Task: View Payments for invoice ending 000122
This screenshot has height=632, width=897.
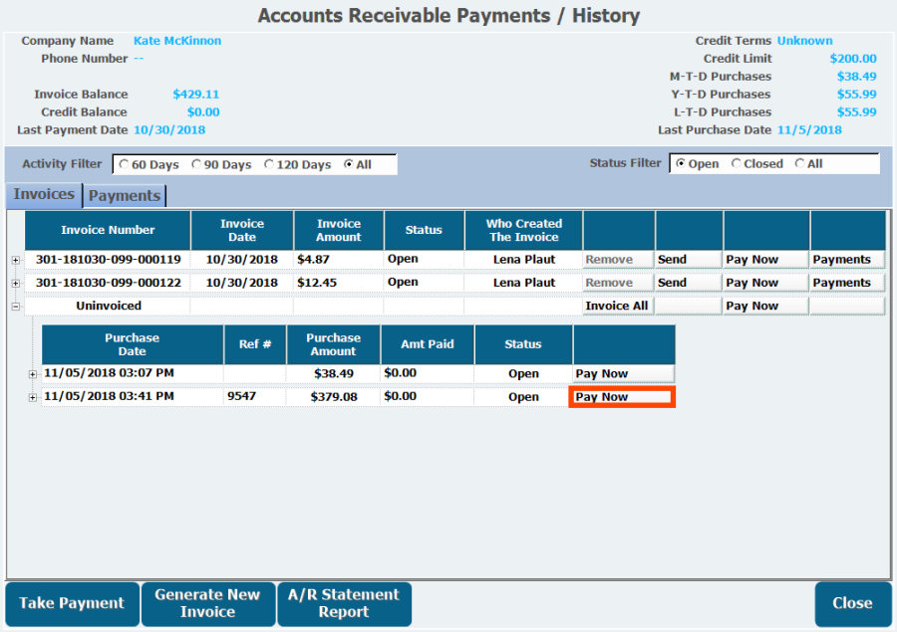Action: click(x=846, y=283)
